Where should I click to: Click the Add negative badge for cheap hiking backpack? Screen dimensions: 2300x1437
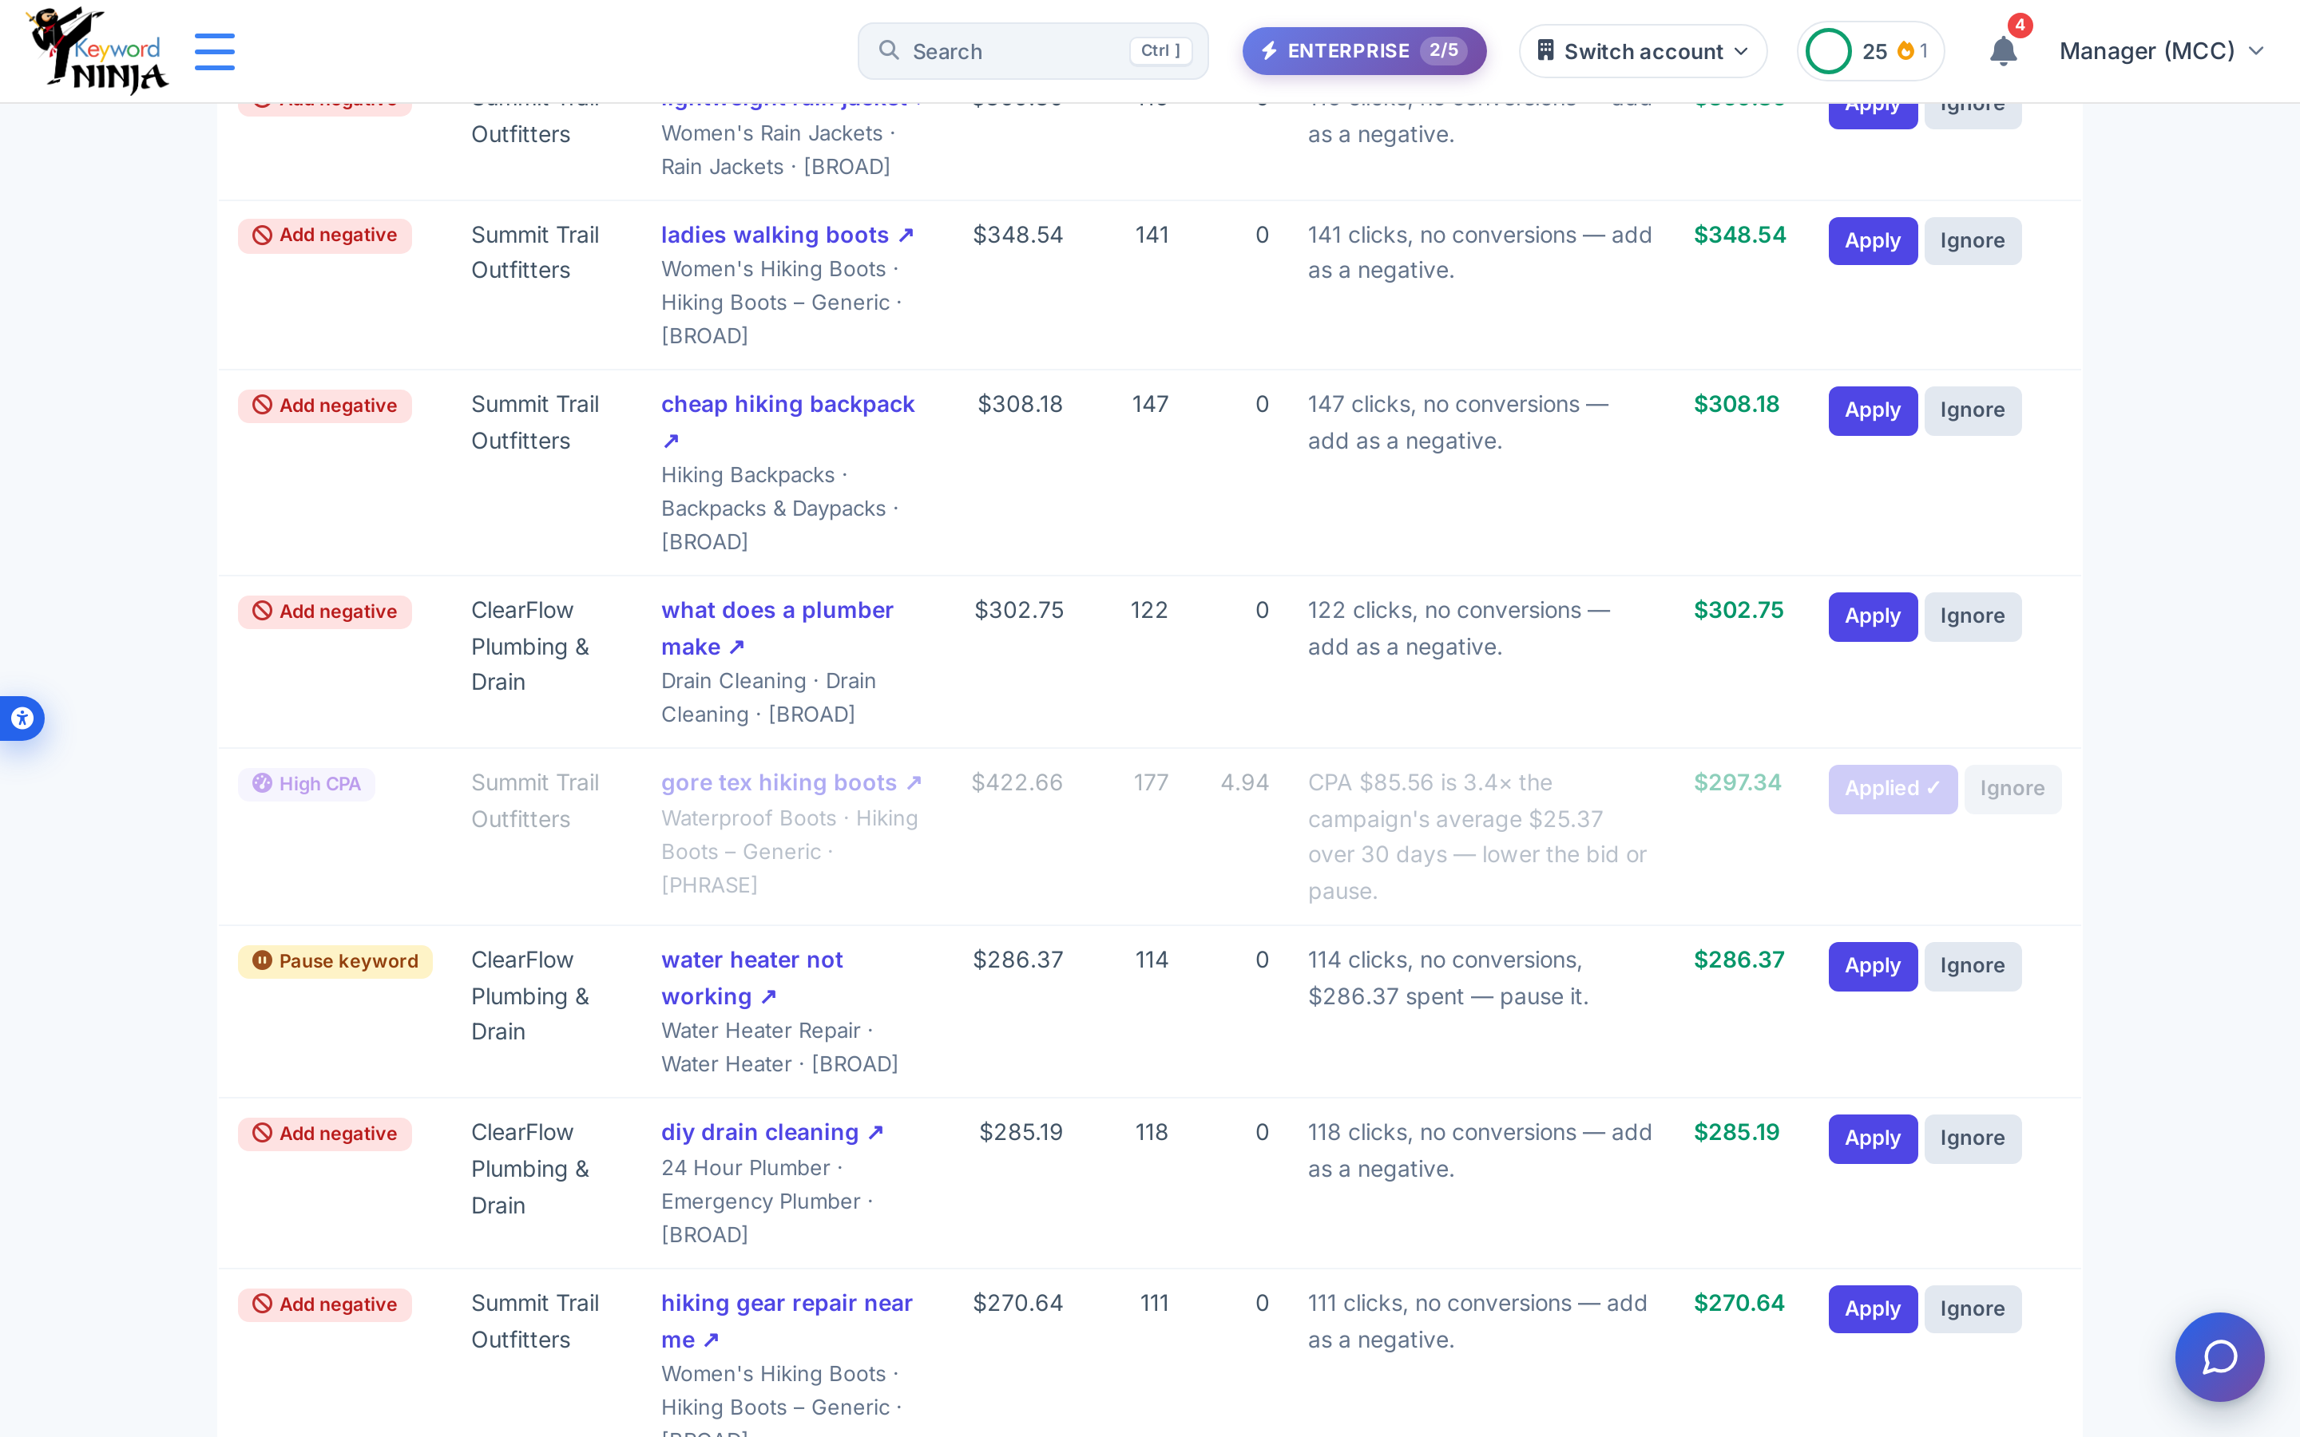(324, 406)
